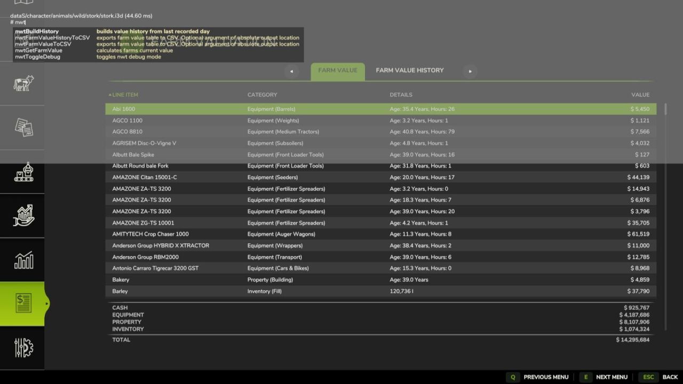
Task: Click the right arrow after Farm Value History
Action: click(470, 71)
